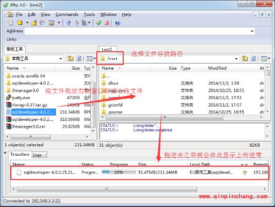Close the Transfers panel with X
This screenshot has width=275, height=207.
point(5,153)
